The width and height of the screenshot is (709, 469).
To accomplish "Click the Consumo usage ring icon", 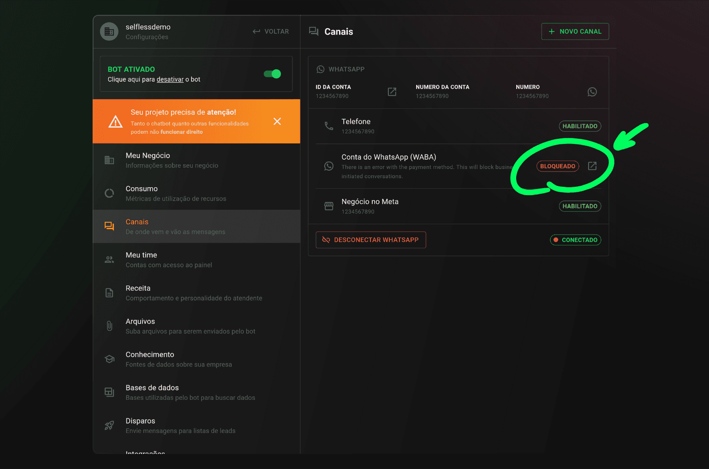I will [109, 193].
